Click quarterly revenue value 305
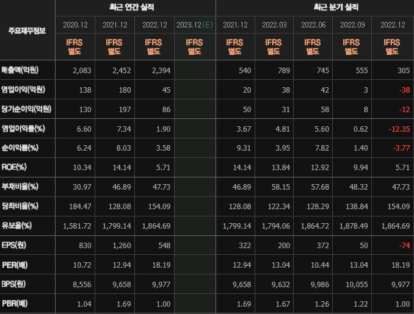414x314 pixels. (404, 71)
